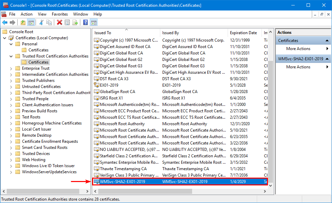Select the ISRG Root X1 certificate
The width and height of the screenshot is (332, 203).
(111, 98)
